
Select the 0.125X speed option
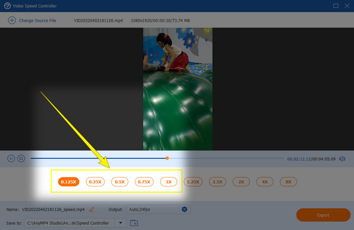point(68,182)
